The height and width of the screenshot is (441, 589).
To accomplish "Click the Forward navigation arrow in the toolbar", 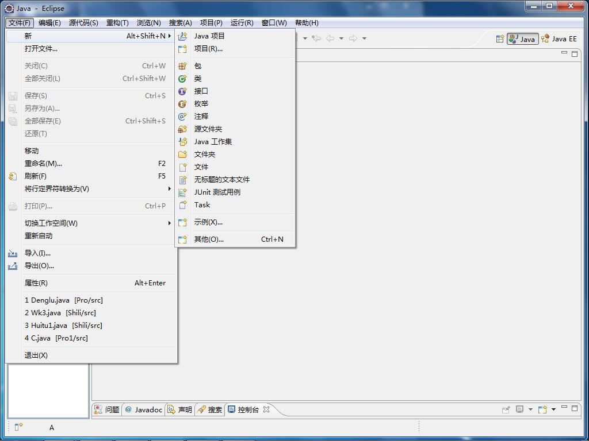I will tap(353, 38).
